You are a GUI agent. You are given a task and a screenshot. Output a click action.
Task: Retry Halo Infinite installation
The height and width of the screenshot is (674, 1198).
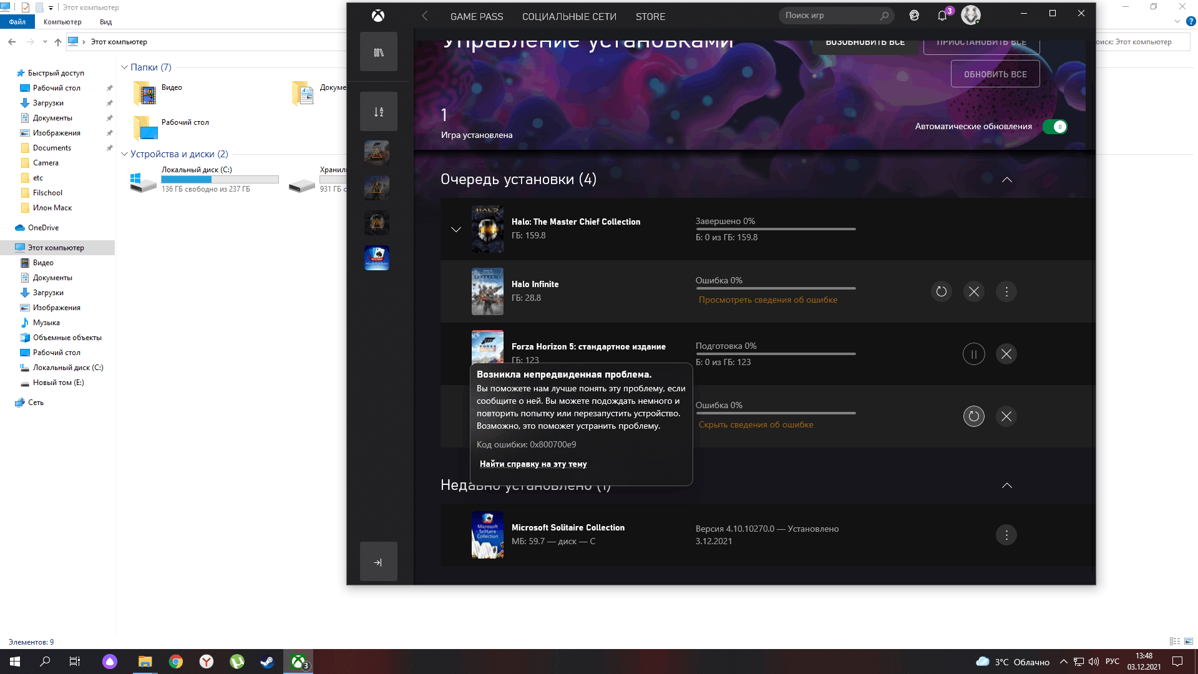pos(942,291)
